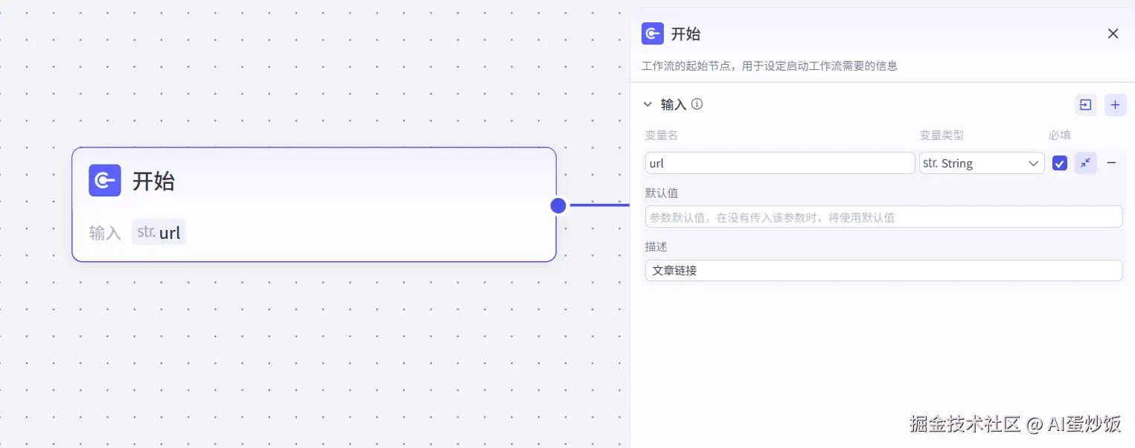The image size is (1135, 448).
Task: Click the 开始 node icon on the canvas
Action: 105,180
